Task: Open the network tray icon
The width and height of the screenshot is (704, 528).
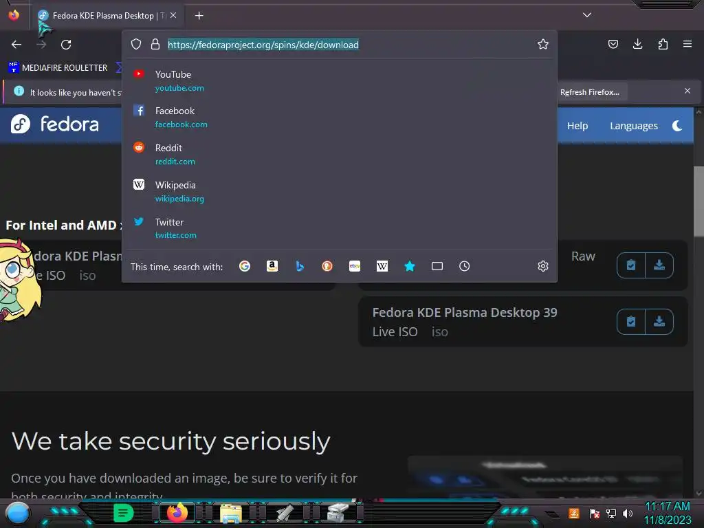Action: pos(611,513)
